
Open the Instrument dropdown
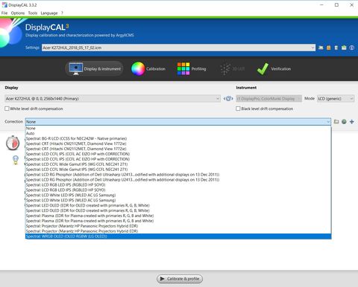coord(268,99)
